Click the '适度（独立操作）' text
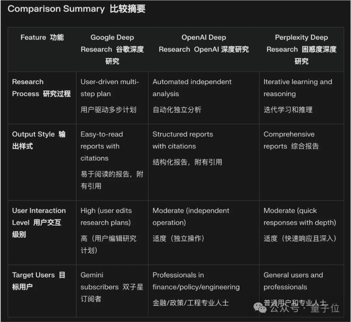 pyautogui.click(x=178, y=239)
